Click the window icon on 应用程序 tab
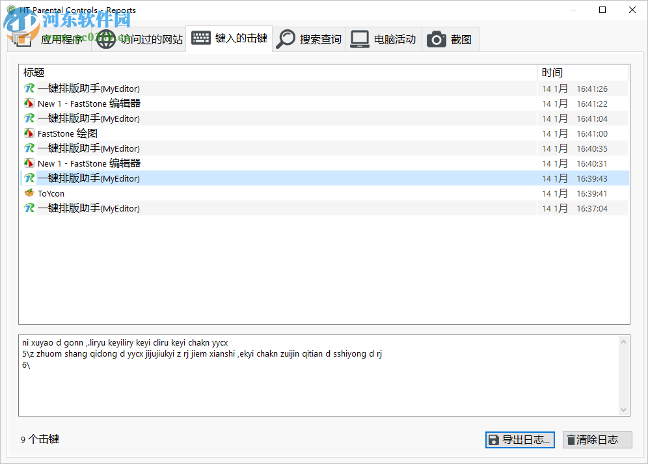648x464 pixels. (21, 38)
